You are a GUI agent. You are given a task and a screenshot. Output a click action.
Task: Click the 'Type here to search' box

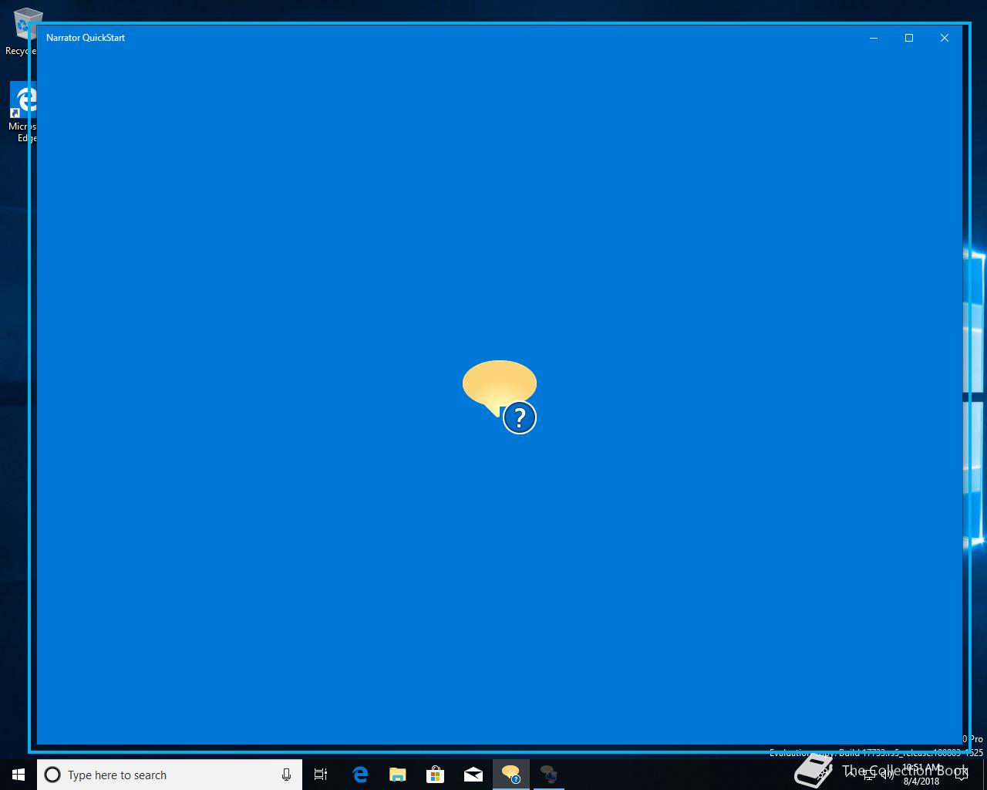(x=170, y=775)
